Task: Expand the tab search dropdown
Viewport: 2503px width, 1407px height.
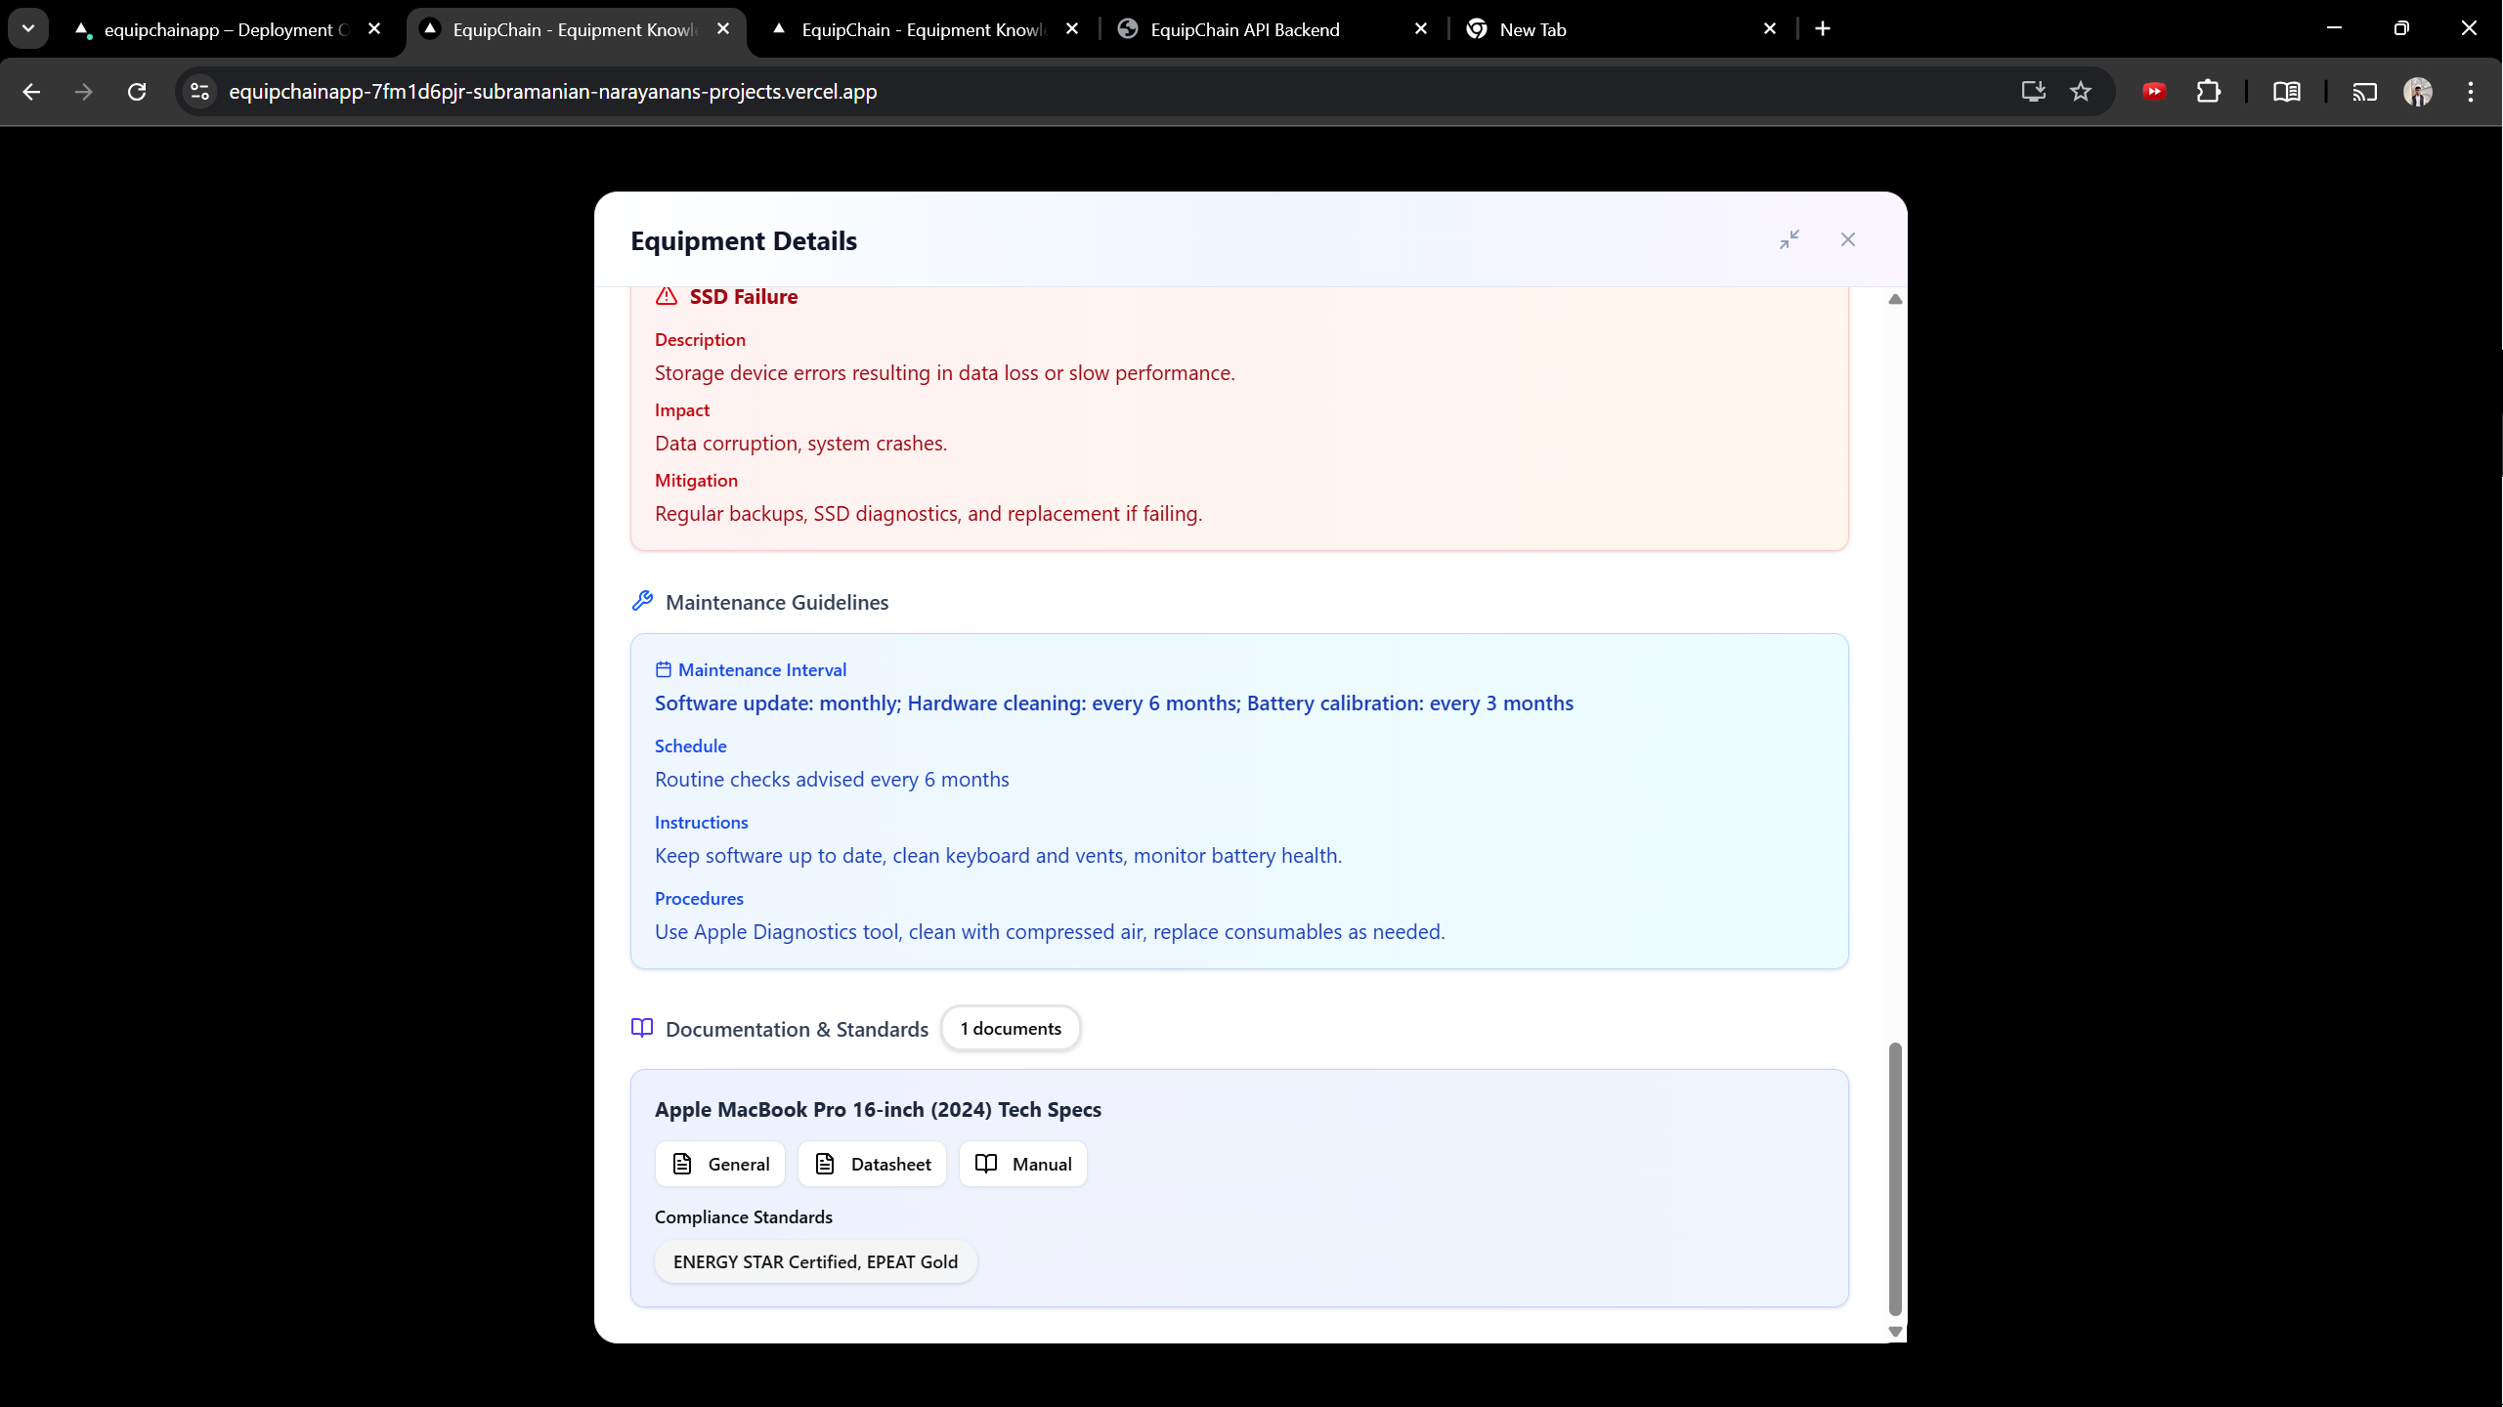Action: (28, 28)
